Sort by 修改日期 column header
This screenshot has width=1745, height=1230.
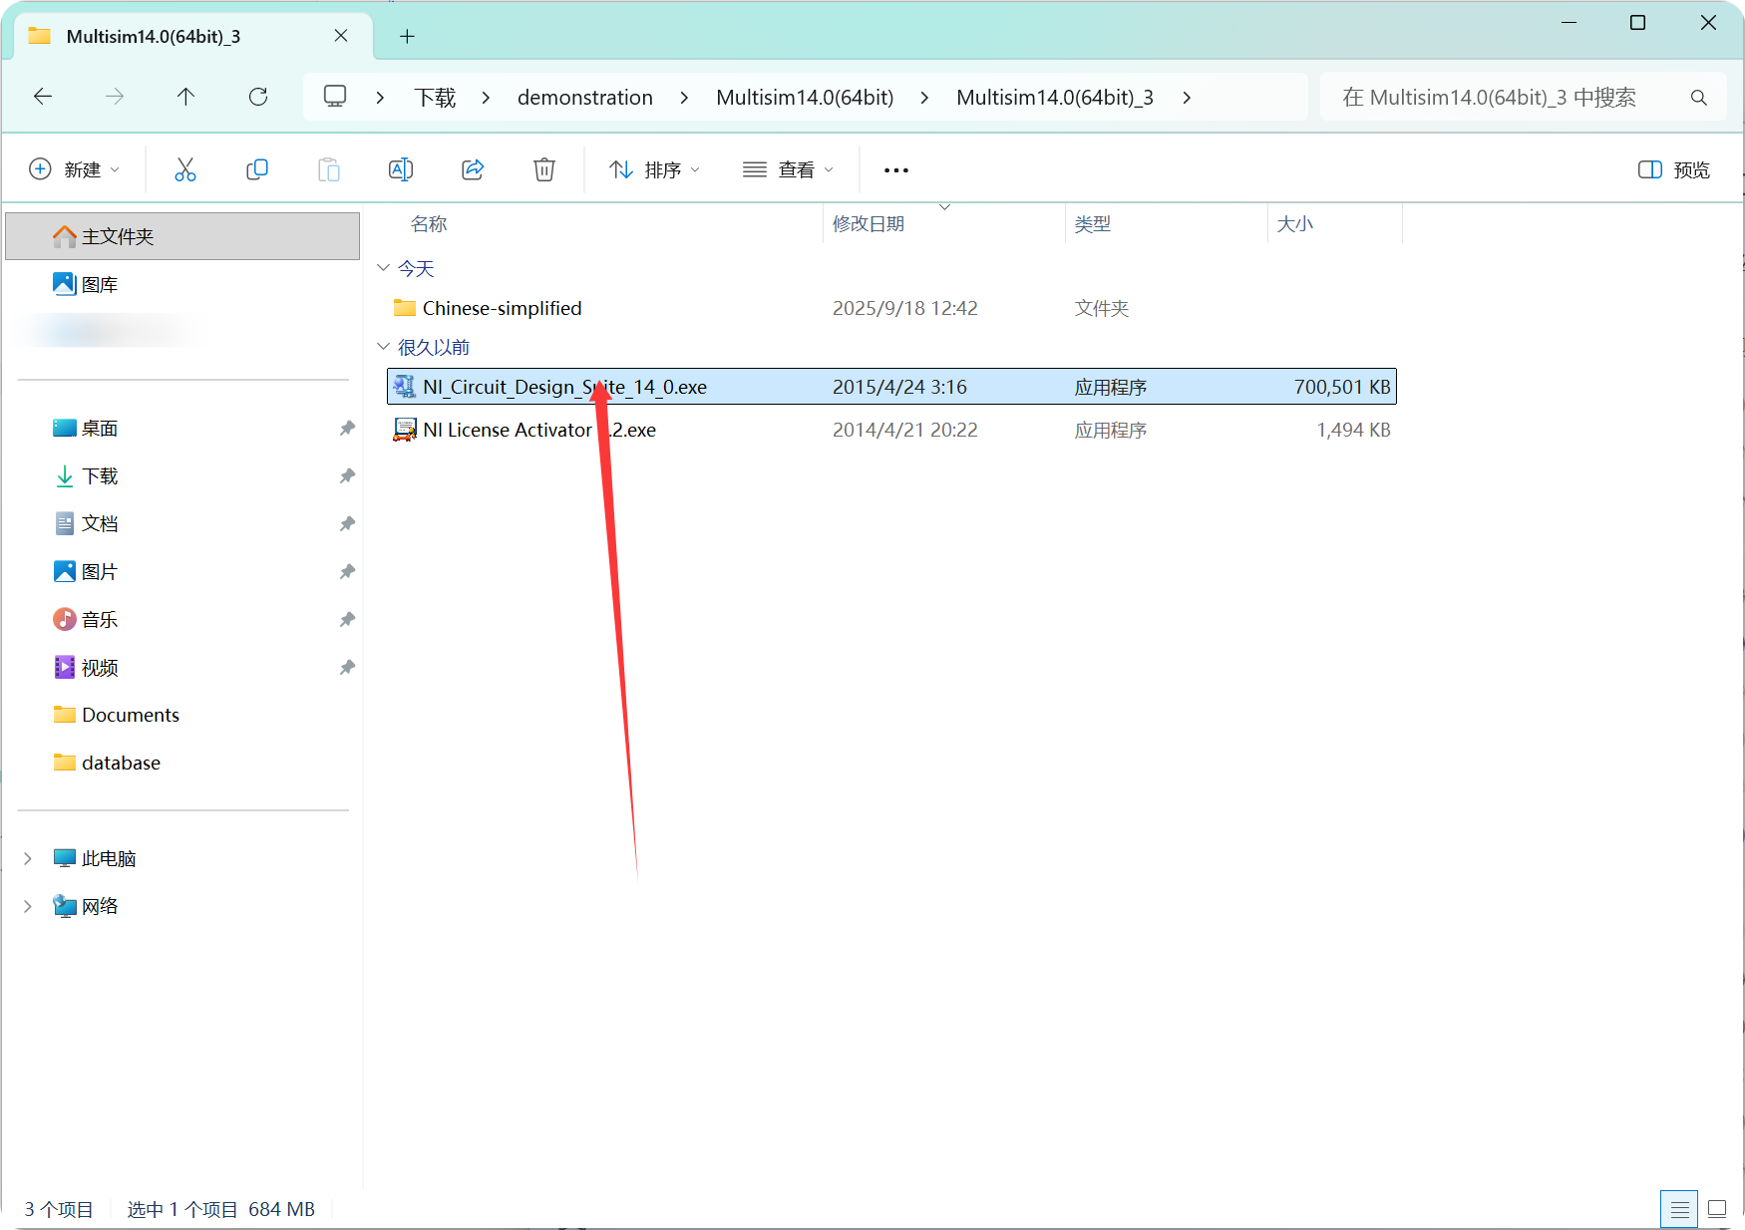[x=869, y=223]
